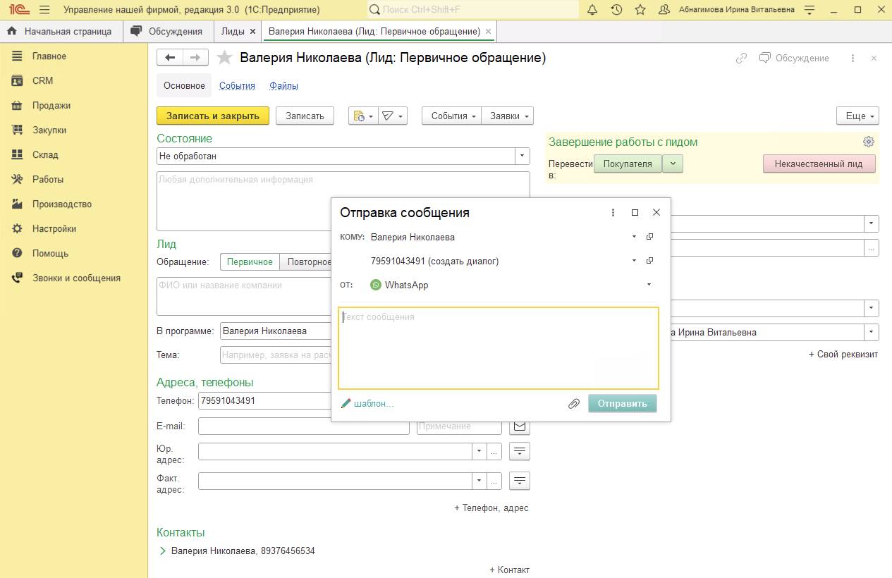Image resolution: width=892 pixels, height=578 pixels.
Task: Switch to the События tab link
Action: click(x=237, y=86)
